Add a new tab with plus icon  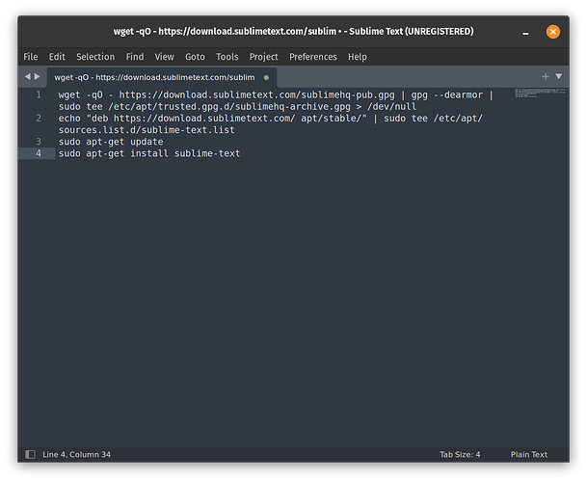[546, 76]
